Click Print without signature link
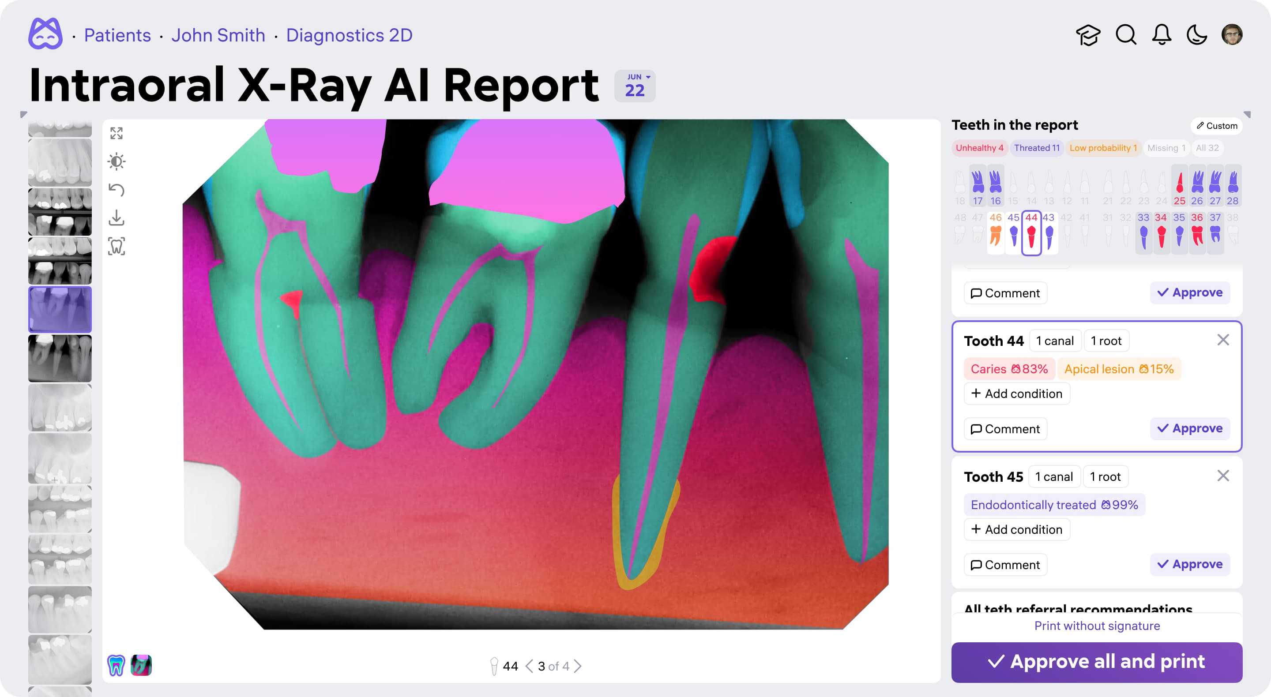 coord(1096,626)
